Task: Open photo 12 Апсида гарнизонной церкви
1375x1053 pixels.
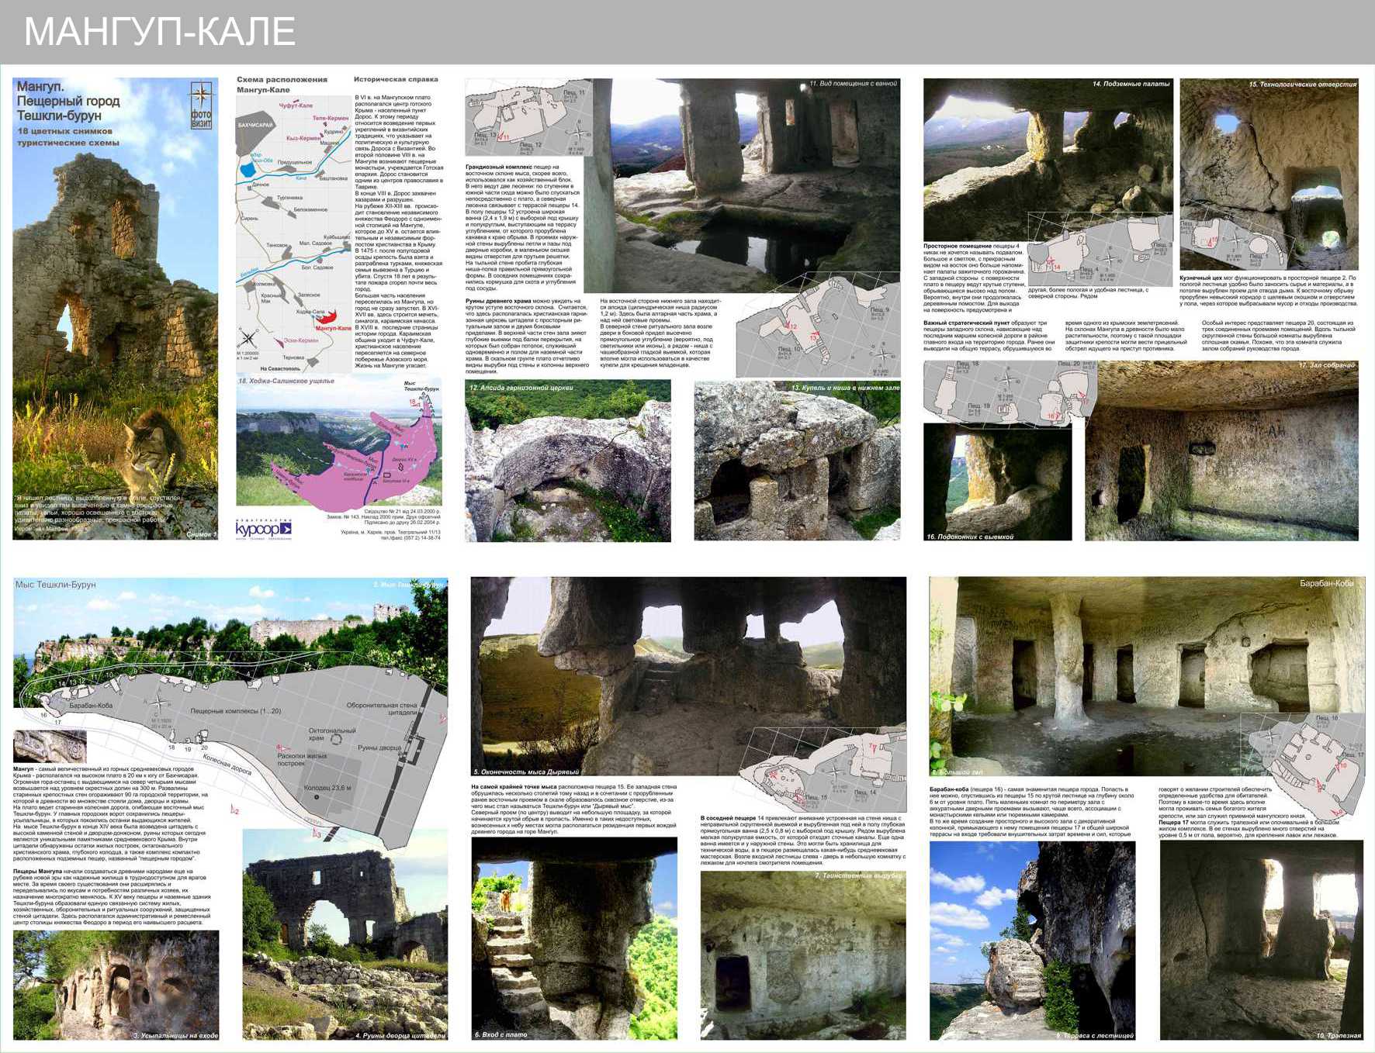Action: (x=567, y=461)
